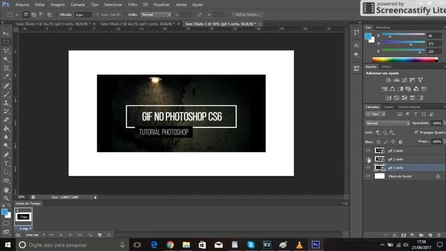Toggle the Propagar Quadro checkbox

tap(416, 132)
